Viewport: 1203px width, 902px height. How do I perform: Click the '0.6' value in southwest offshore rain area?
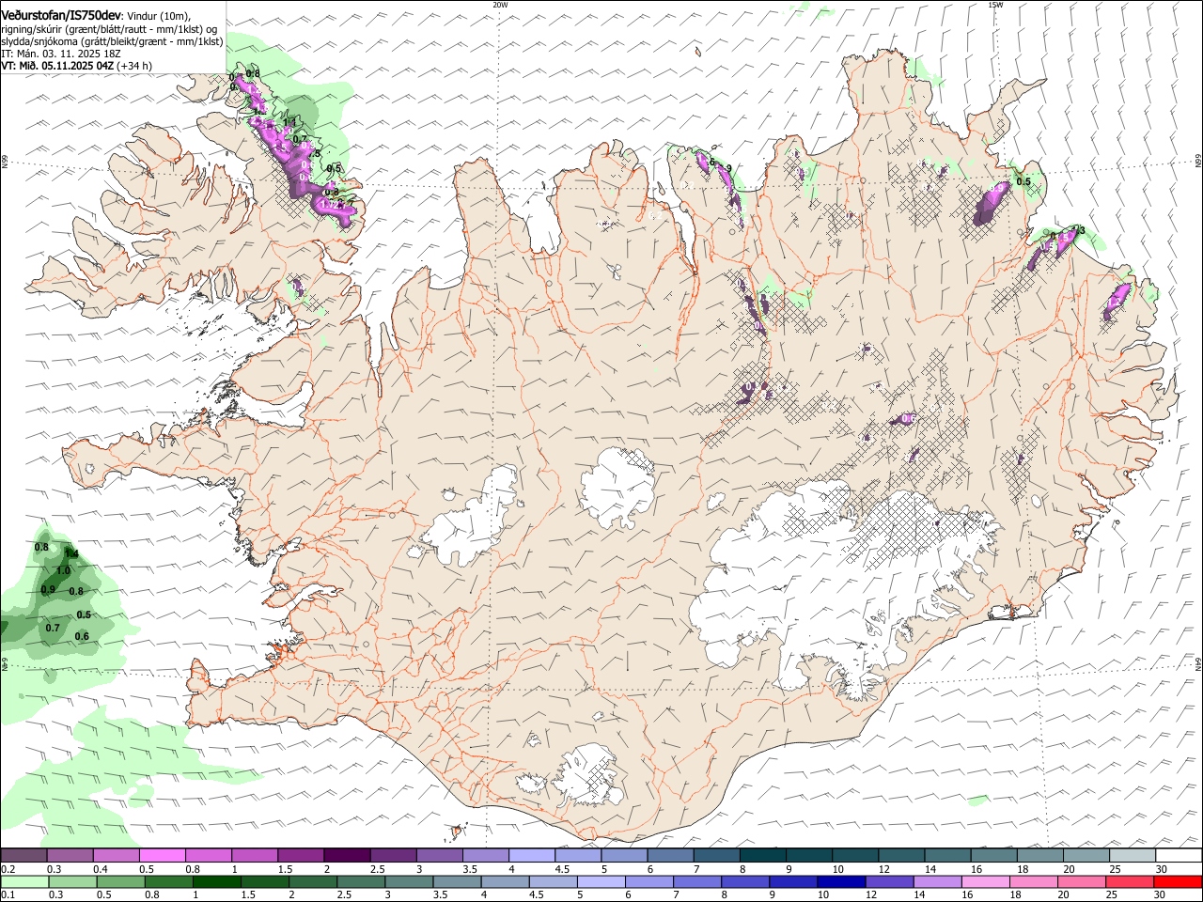click(x=82, y=637)
